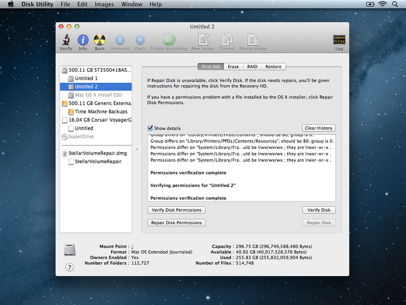Switch to the Restore tab
This screenshot has height=305, width=406.
[x=274, y=67]
